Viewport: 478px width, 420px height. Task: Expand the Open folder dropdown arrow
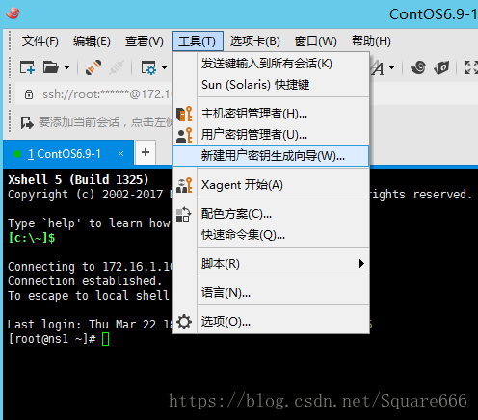(x=66, y=67)
